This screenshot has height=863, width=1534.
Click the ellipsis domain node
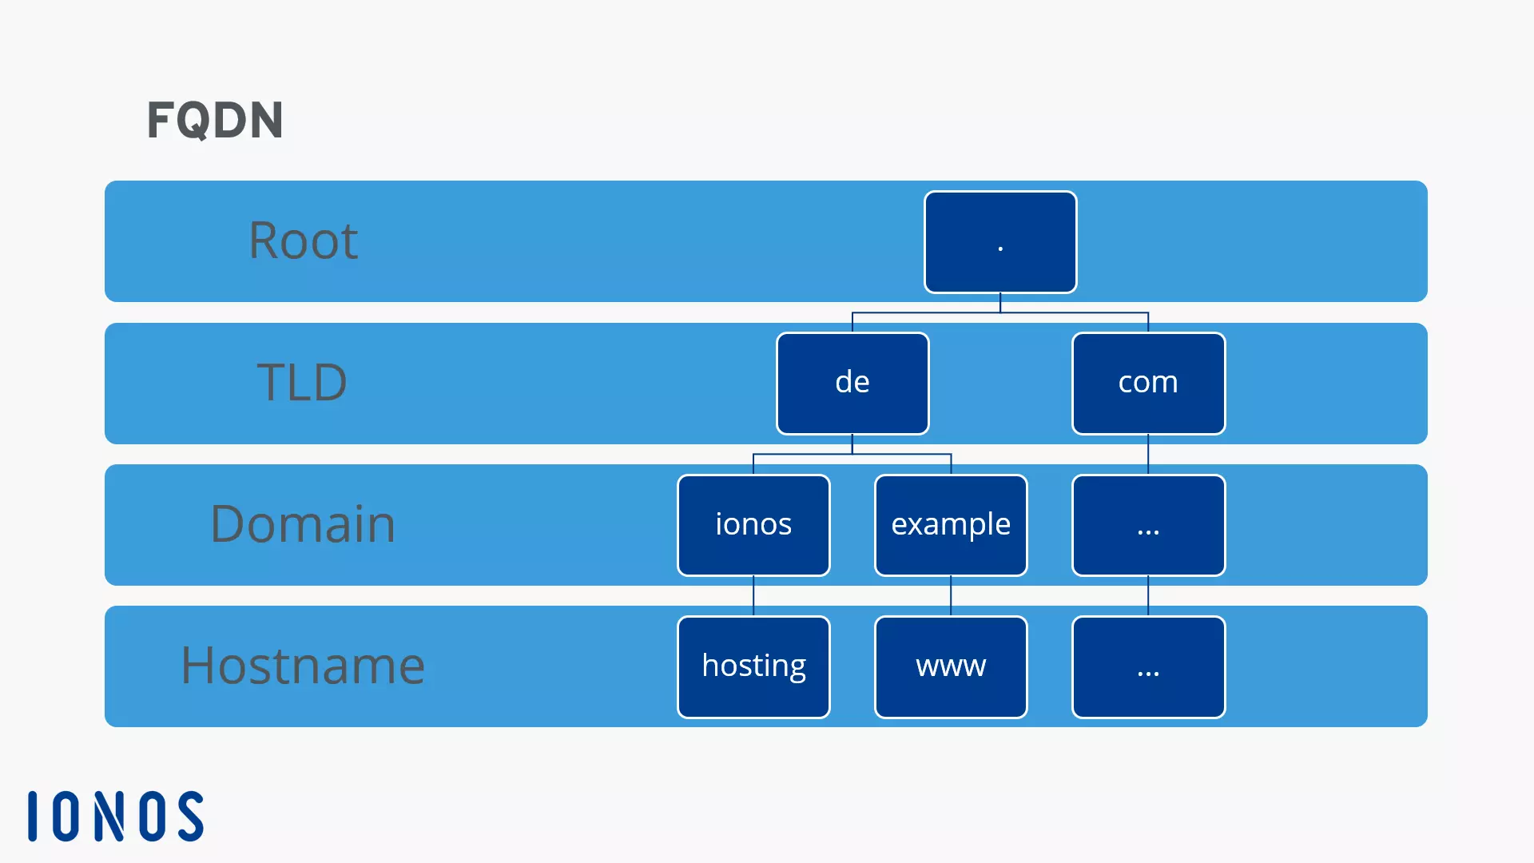coord(1147,523)
